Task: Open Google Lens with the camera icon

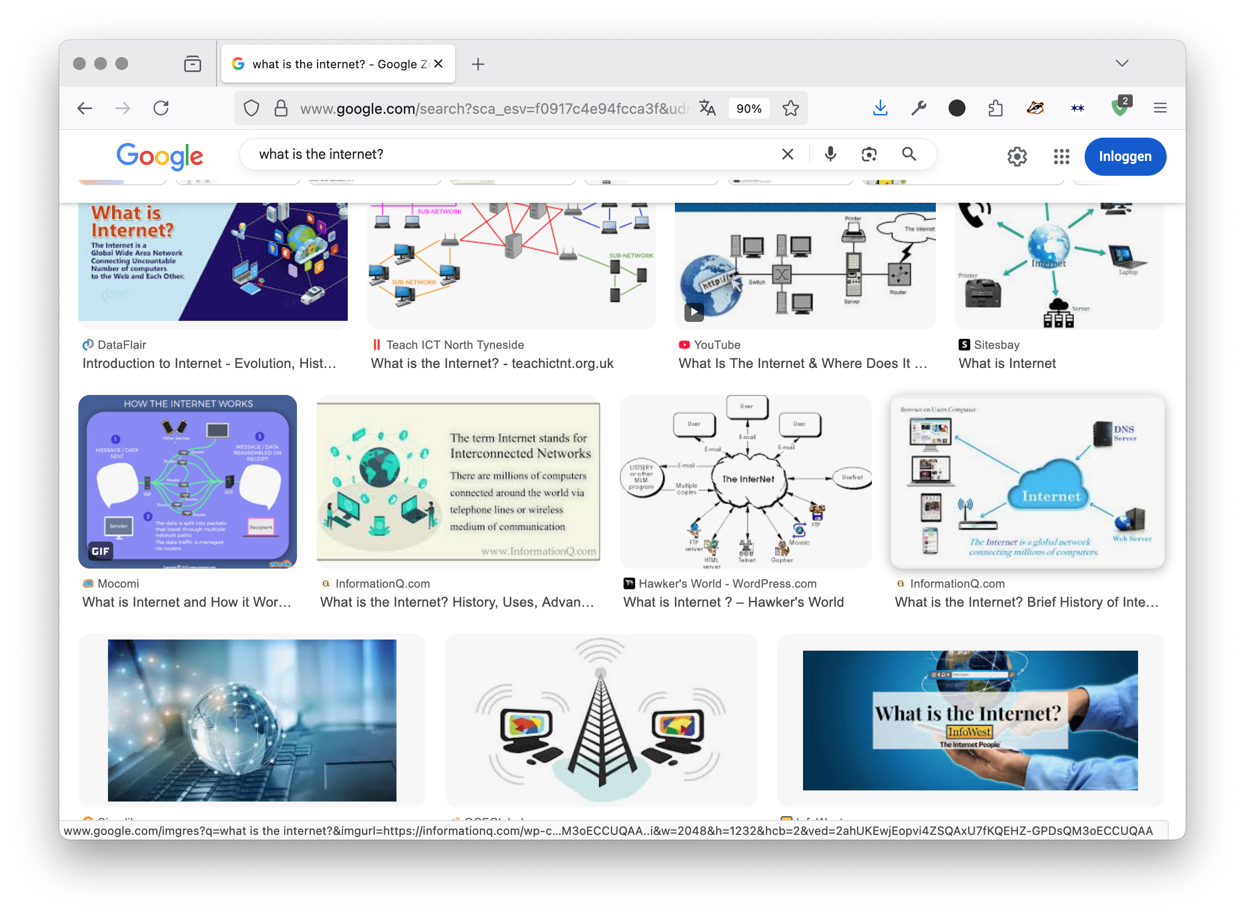Action: click(x=868, y=154)
